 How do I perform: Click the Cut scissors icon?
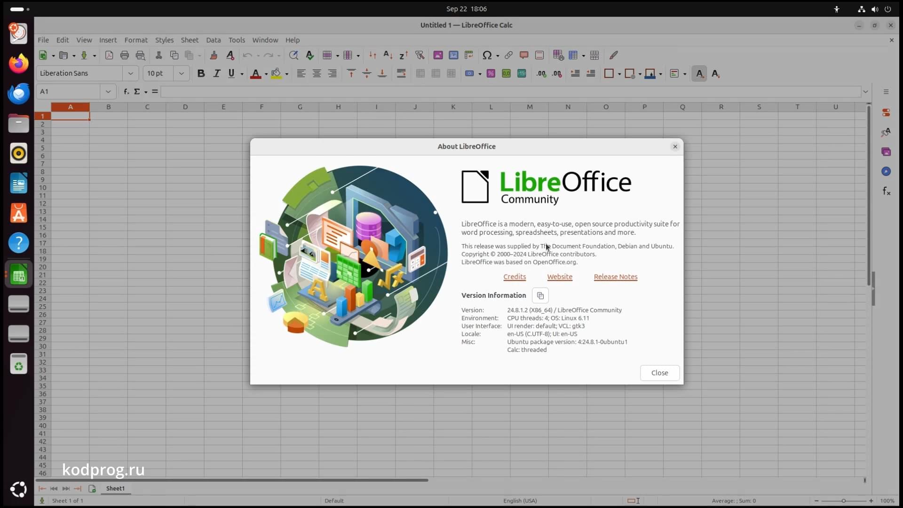point(158,56)
